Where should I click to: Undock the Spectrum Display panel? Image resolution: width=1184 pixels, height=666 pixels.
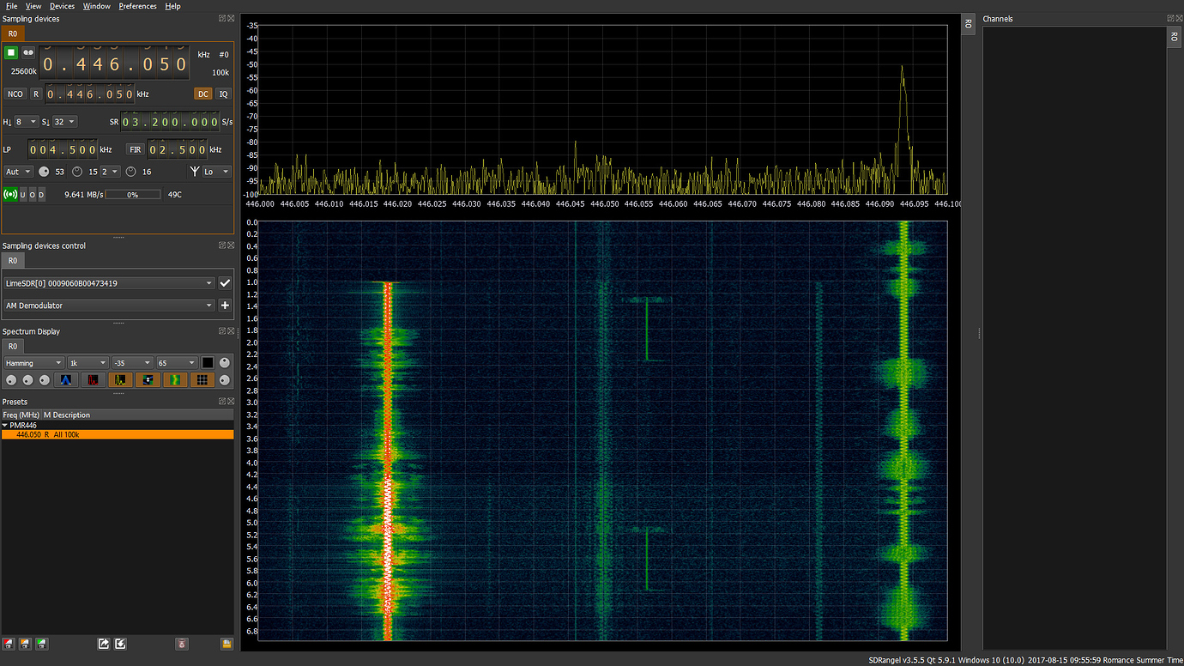(x=222, y=331)
